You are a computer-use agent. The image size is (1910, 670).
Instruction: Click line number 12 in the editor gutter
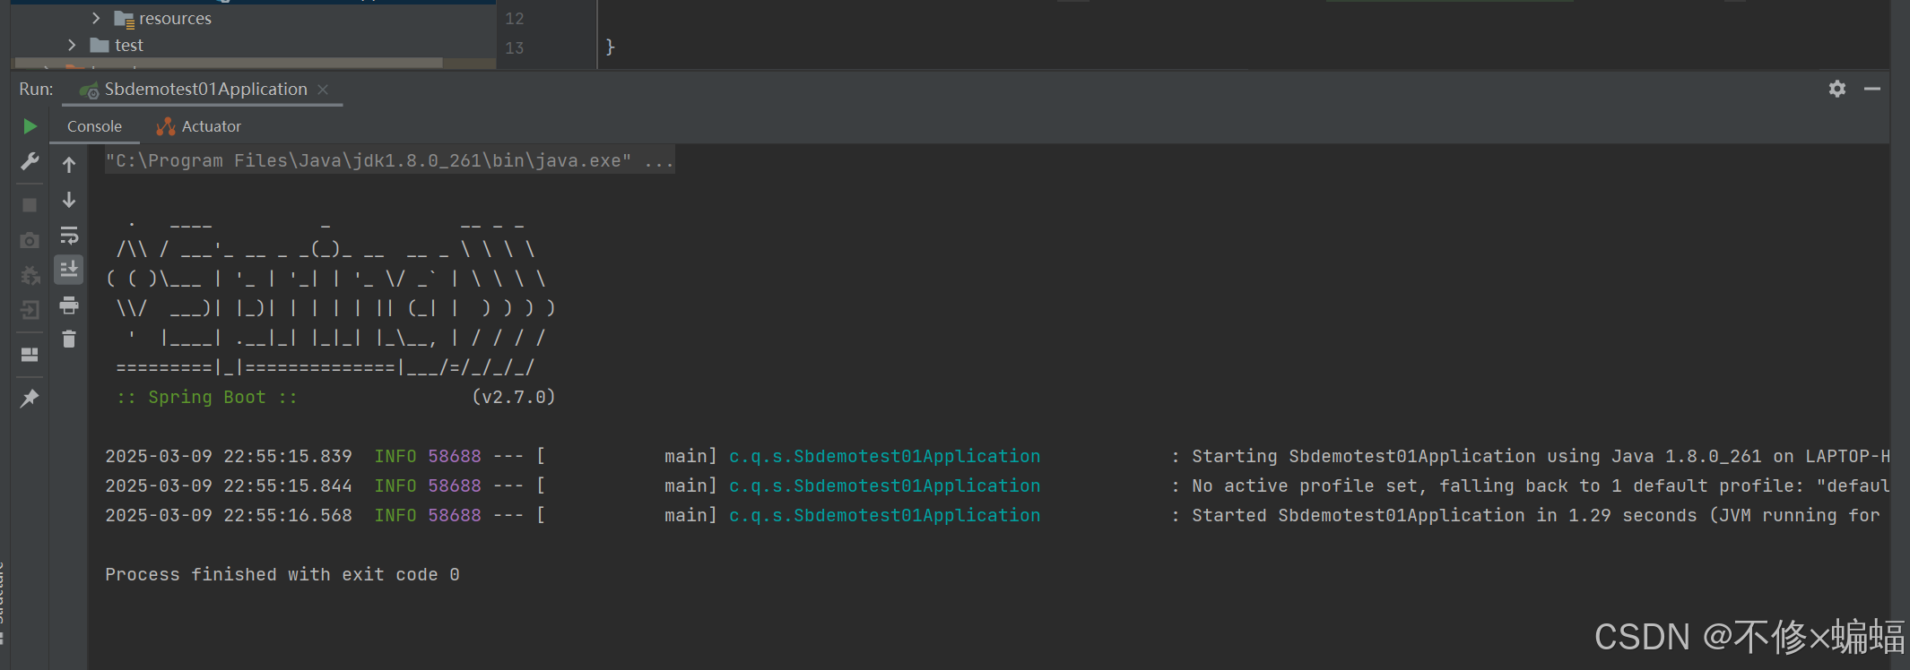click(x=515, y=19)
